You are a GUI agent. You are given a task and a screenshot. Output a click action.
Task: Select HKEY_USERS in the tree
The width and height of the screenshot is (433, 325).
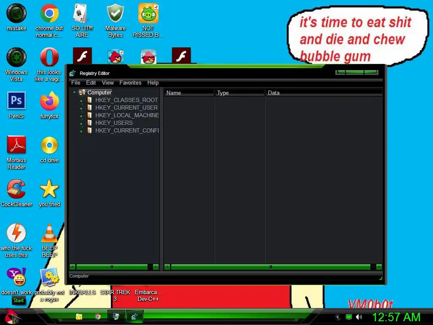pyautogui.click(x=114, y=123)
